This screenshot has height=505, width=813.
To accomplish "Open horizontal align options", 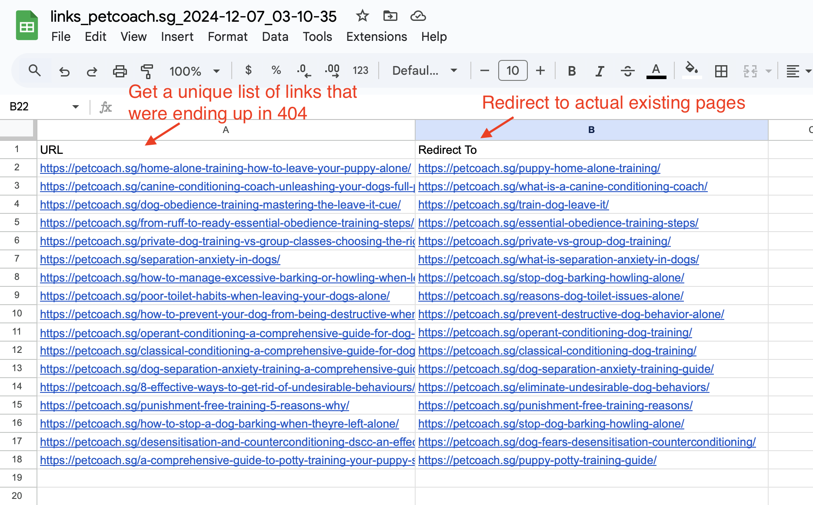I will click(798, 71).
